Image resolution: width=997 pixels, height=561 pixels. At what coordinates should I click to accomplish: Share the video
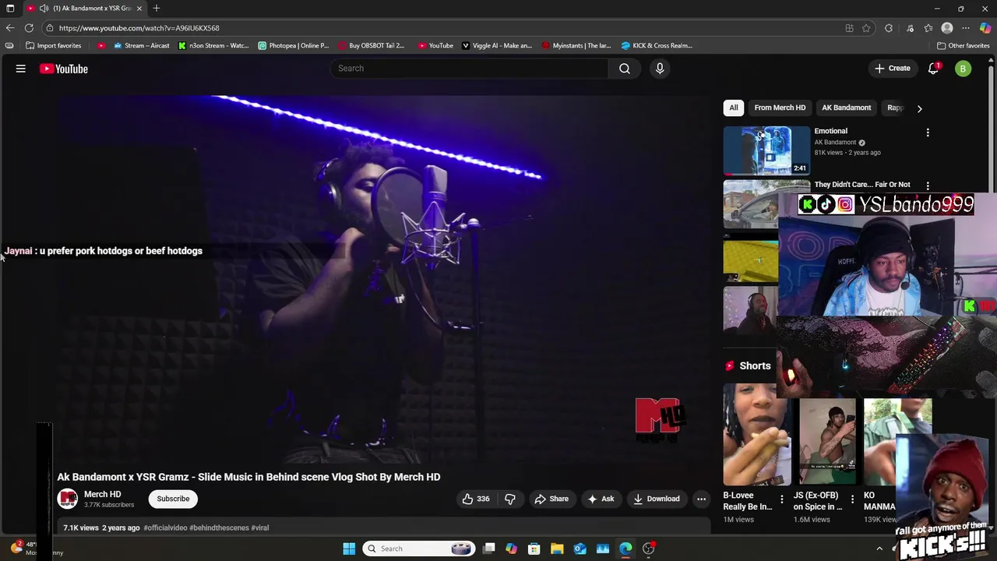[x=551, y=499]
